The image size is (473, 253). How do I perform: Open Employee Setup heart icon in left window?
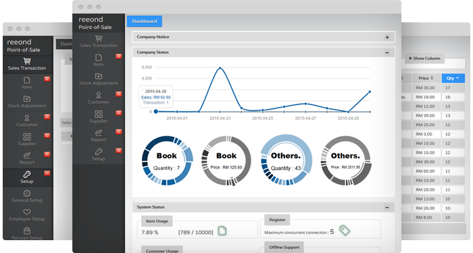point(27,212)
